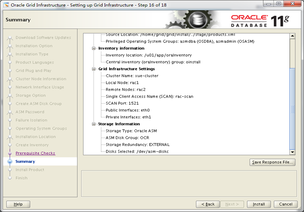Select 'ASM Disk Group: OCR' row
The height and width of the screenshot is (212, 304).
coord(127,138)
